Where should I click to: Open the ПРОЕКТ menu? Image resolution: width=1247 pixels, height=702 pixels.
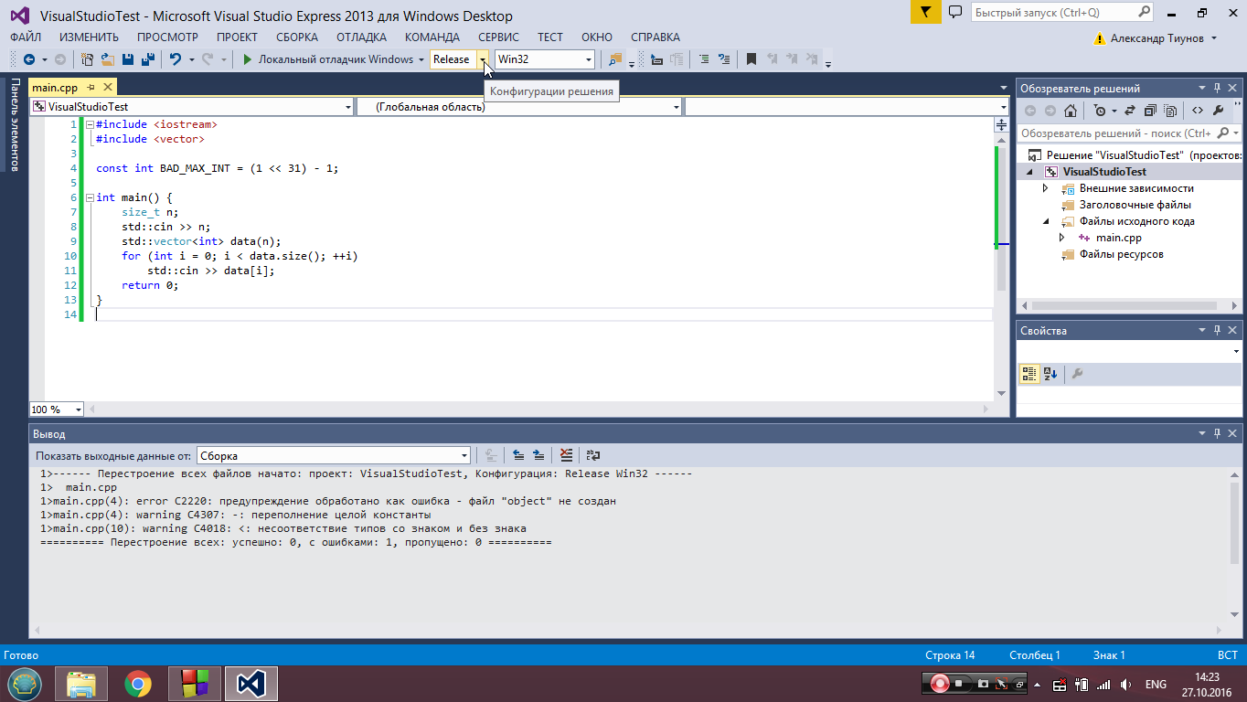[x=237, y=37]
